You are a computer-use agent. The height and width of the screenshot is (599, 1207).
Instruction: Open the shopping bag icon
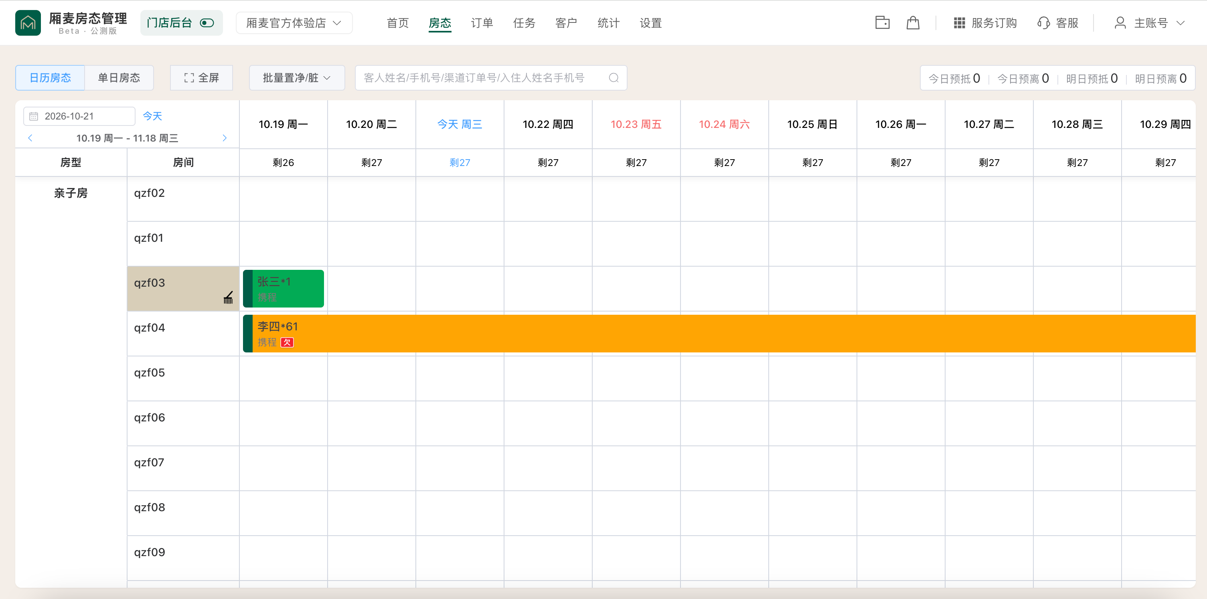pyautogui.click(x=913, y=22)
